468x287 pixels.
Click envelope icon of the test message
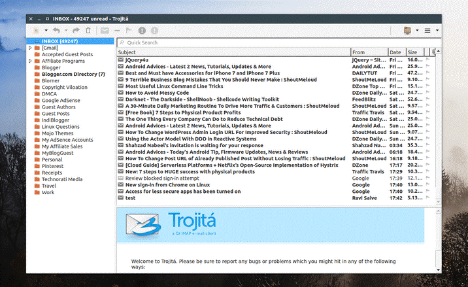coord(120,197)
